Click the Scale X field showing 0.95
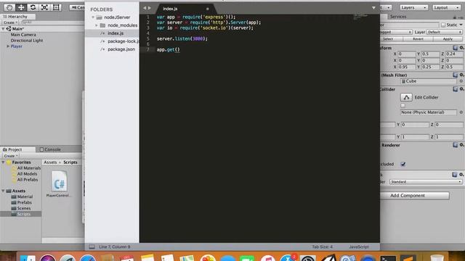Screen dimensions: 465x261 (407, 67)
